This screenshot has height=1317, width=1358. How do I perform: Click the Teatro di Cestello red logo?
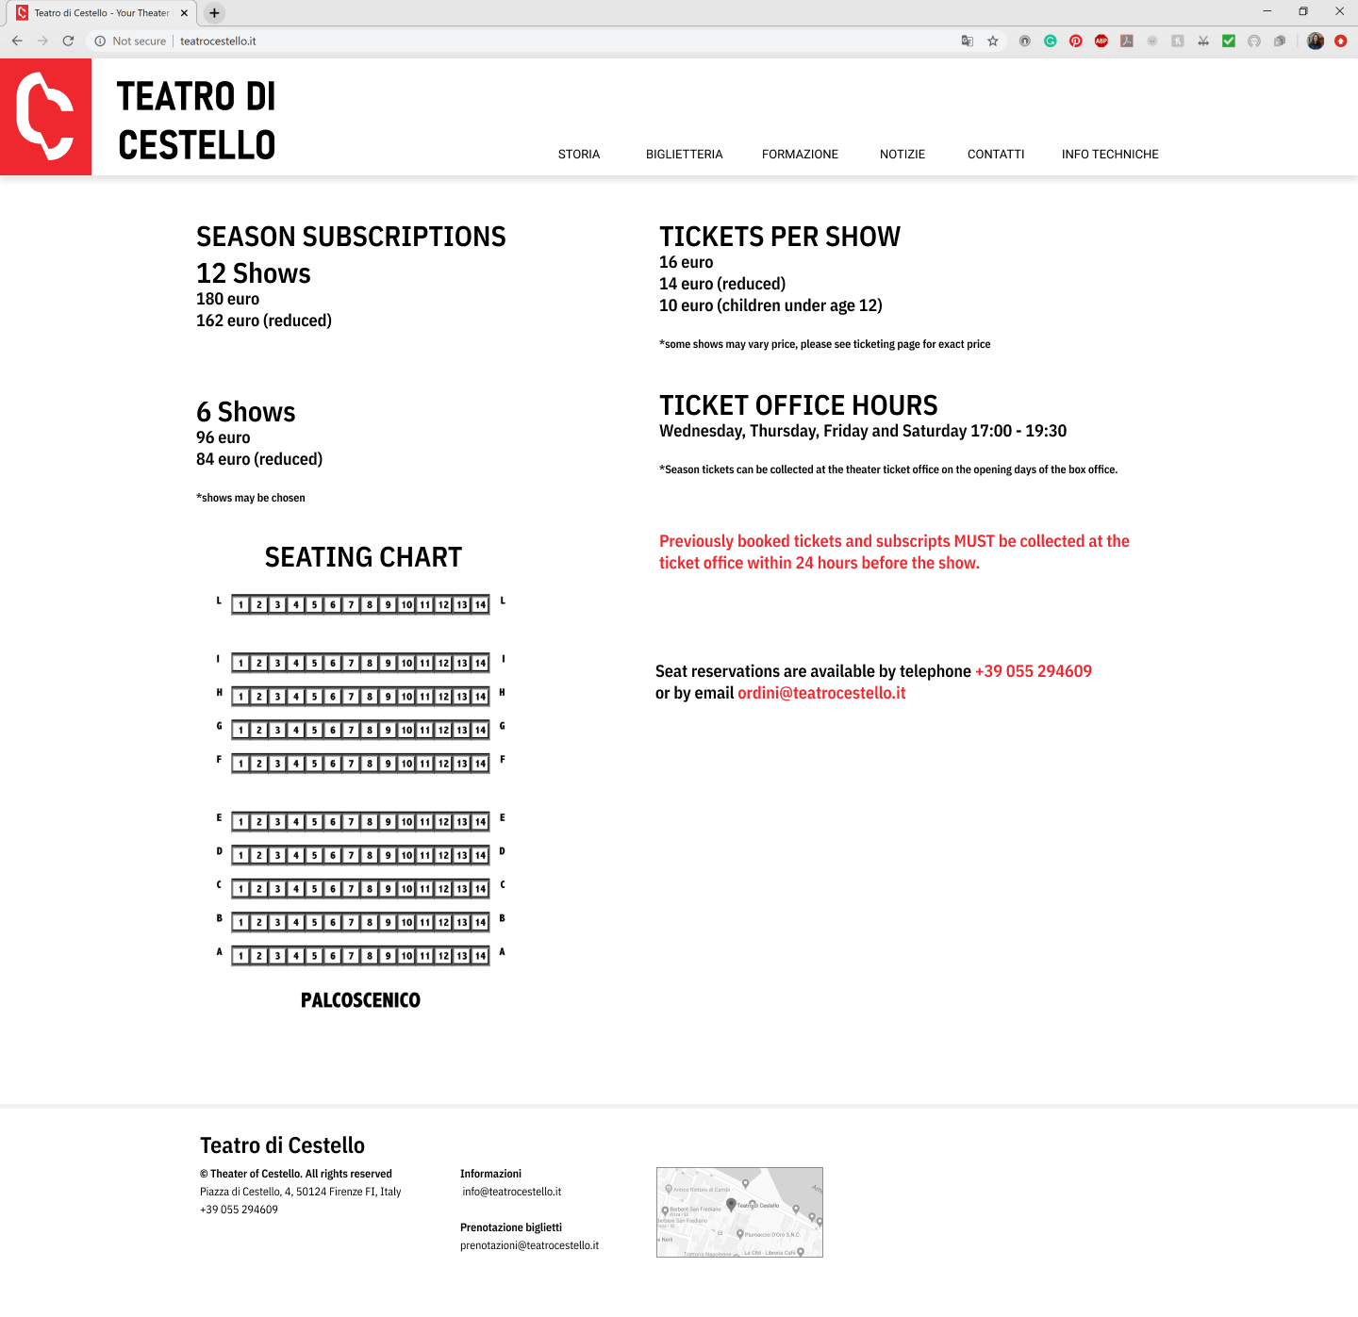click(45, 117)
